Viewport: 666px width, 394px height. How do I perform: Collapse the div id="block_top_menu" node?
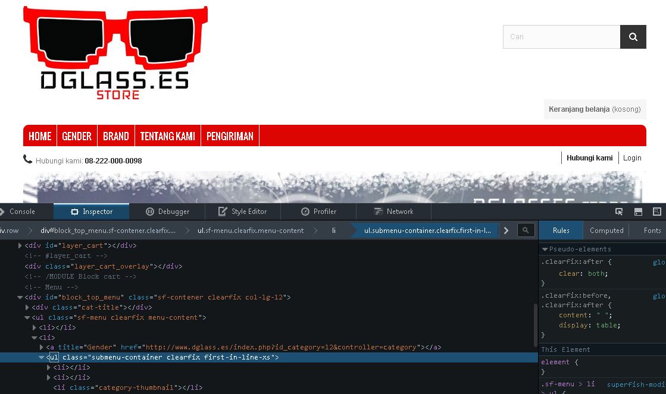coord(20,297)
